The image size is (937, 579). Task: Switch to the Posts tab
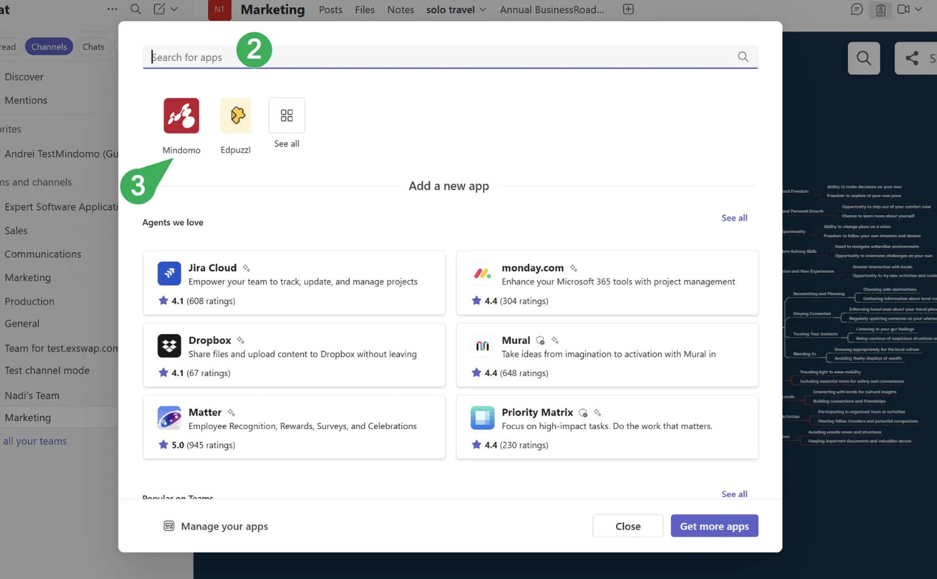330,10
